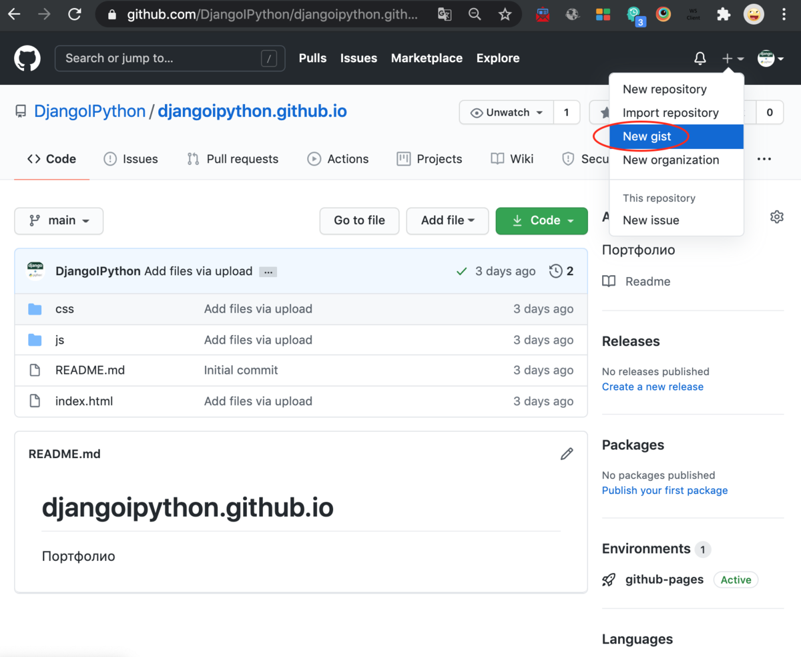Open more tabs ellipsis menu

(x=764, y=159)
